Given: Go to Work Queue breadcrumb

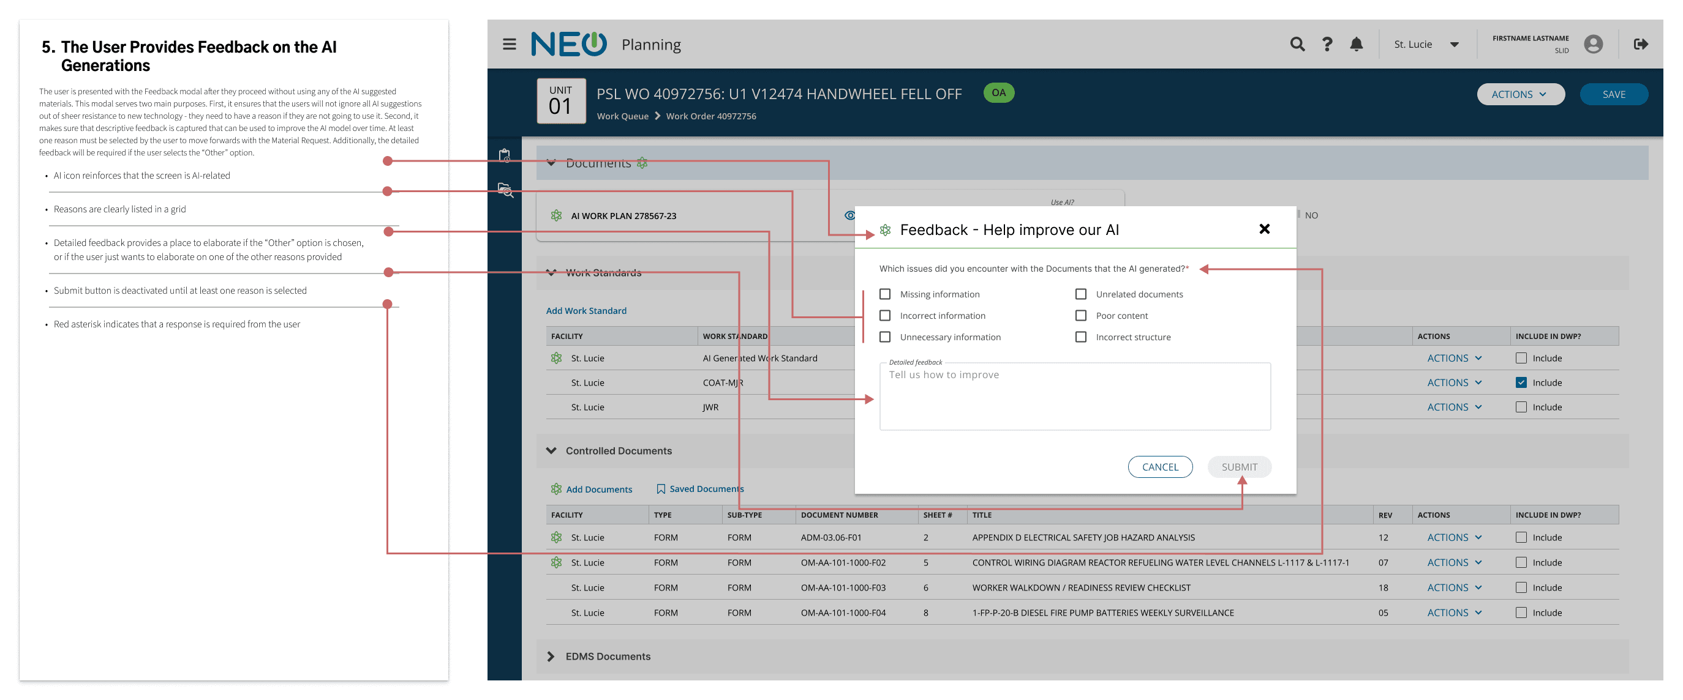Looking at the screenshot, I should tap(622, 116).
